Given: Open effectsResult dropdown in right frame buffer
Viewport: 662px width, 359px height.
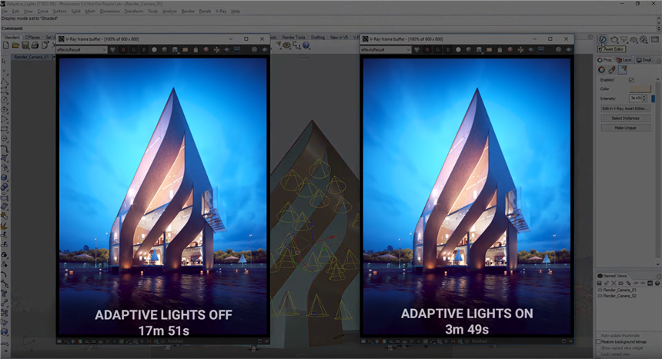Looking at the screenshot, I should pyautogui.click(x=386, y=49).
